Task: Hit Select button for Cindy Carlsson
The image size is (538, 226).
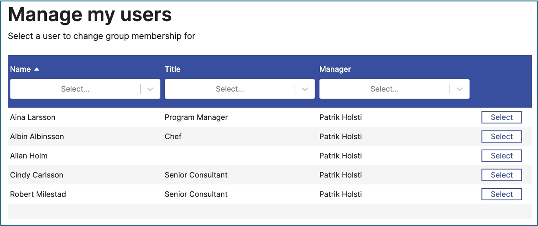Action: point(502,175)
